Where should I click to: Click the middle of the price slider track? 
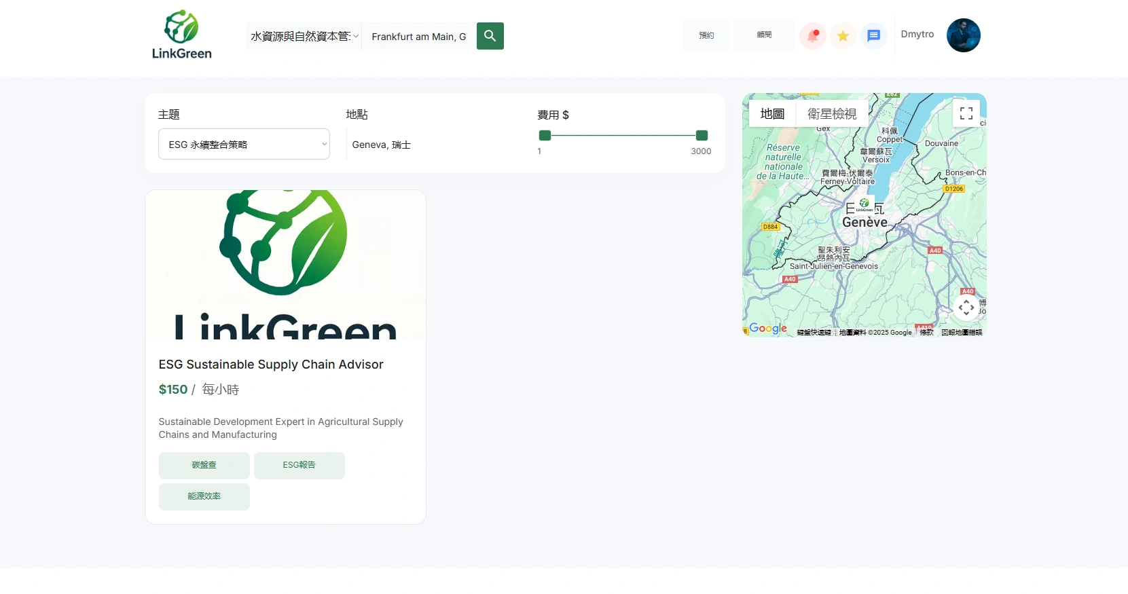pyautogui.click(x=623, y=135)
